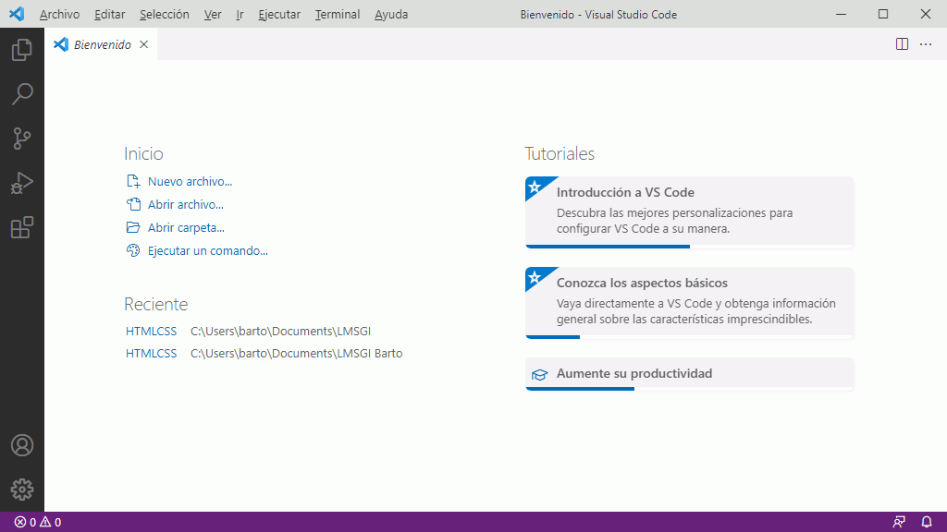Click progress bar under Aumente su productividad

(690, 389)
